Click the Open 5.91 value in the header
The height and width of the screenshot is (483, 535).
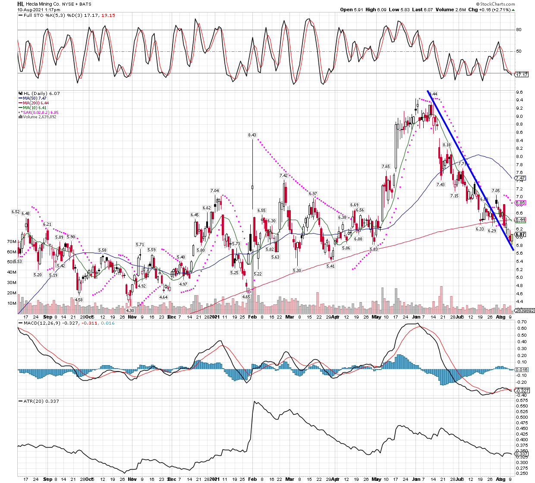(352, 9)
